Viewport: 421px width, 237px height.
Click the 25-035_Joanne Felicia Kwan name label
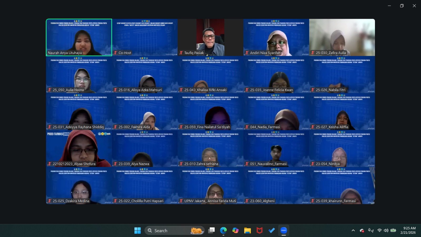pyautogui.click(x=271, y=90)
